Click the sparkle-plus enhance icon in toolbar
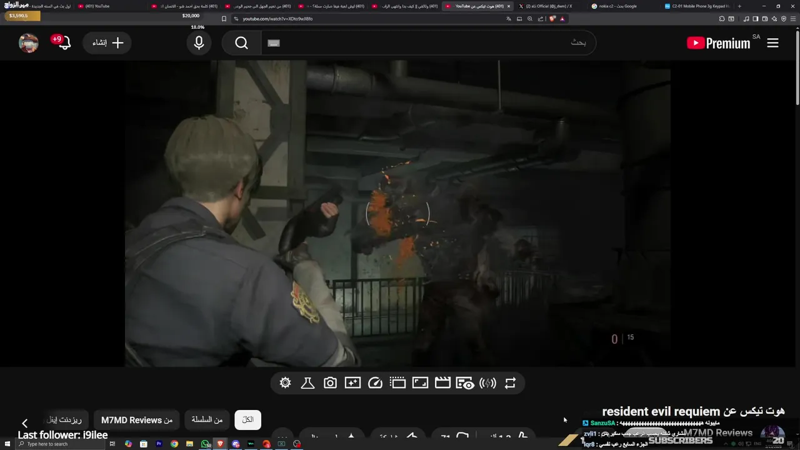This screenshot has width=800, height=450. [352, 383]
